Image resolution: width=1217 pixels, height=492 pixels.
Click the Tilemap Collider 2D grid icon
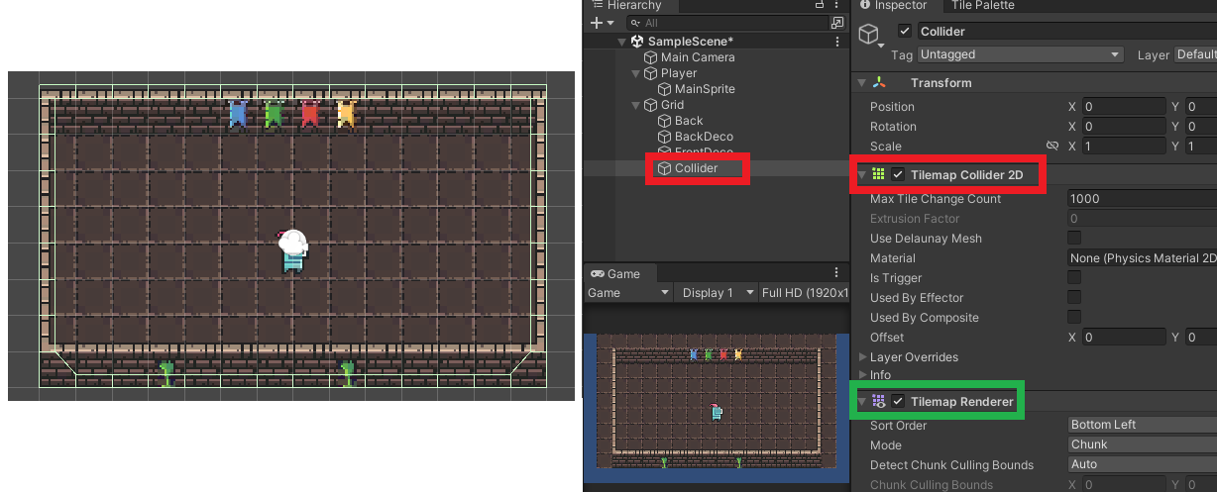[879, 174]
